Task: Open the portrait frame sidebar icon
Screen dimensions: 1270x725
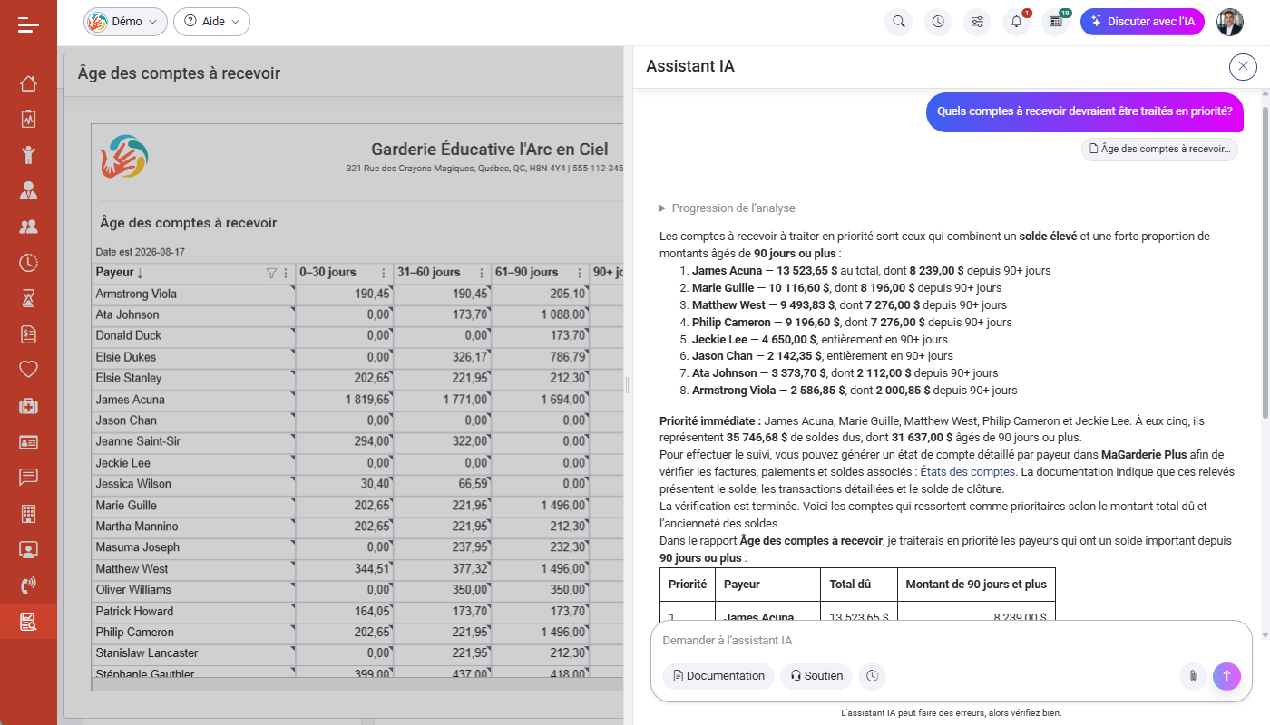Action: tap(28, 549)
